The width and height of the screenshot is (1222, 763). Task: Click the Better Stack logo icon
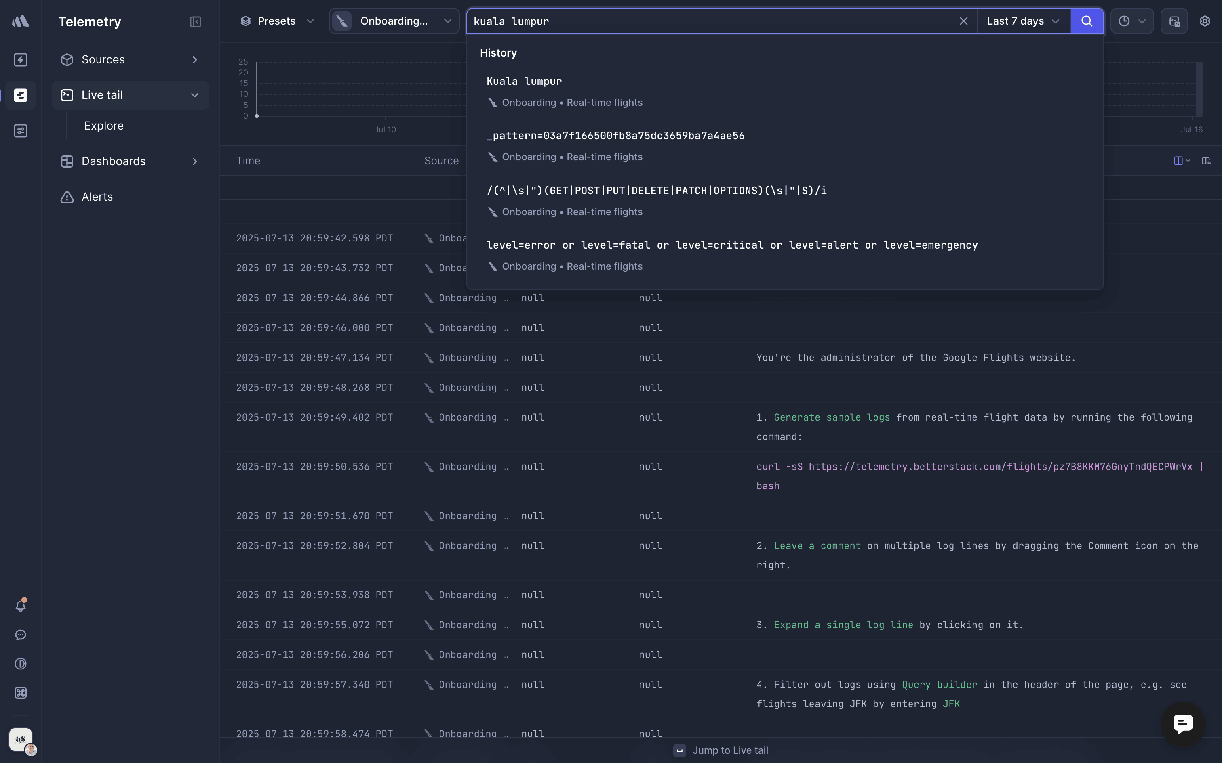point(21,21)
